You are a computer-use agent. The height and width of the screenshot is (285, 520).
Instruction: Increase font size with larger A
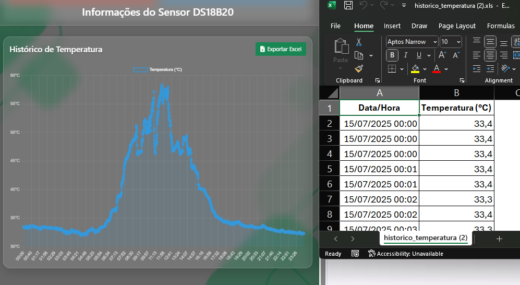coord(442,55)
